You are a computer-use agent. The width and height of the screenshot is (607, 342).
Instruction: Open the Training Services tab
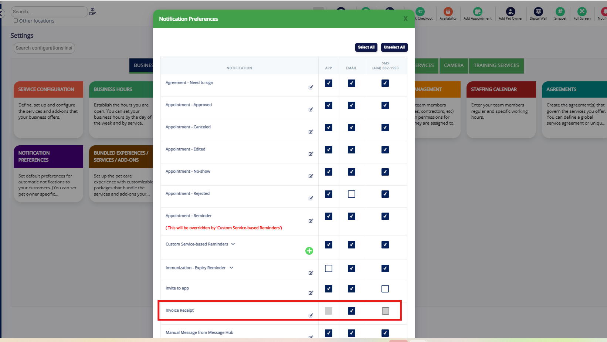(x=496, y=65)
